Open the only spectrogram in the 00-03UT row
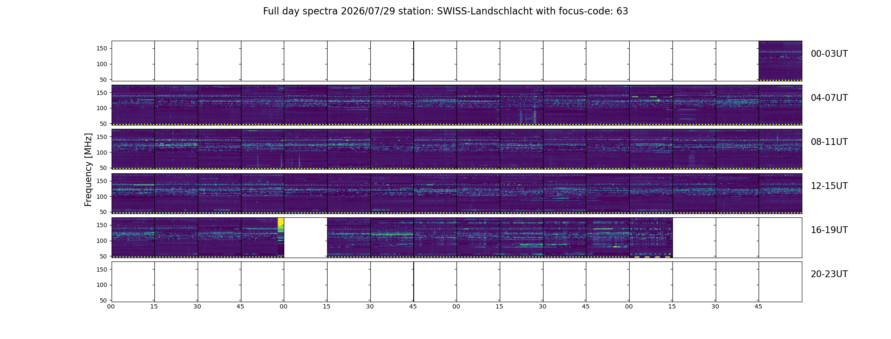The height and width of the screenshot is (339, 891). coord(780,61)
